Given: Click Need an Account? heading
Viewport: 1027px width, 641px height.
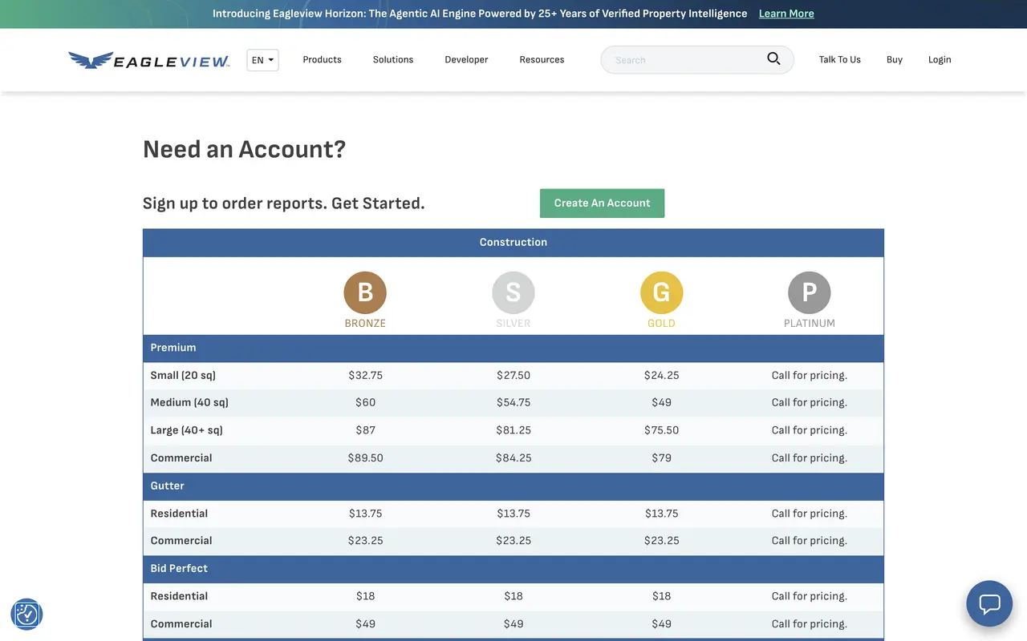Looking at the screenshot, I should coord(244,149).
